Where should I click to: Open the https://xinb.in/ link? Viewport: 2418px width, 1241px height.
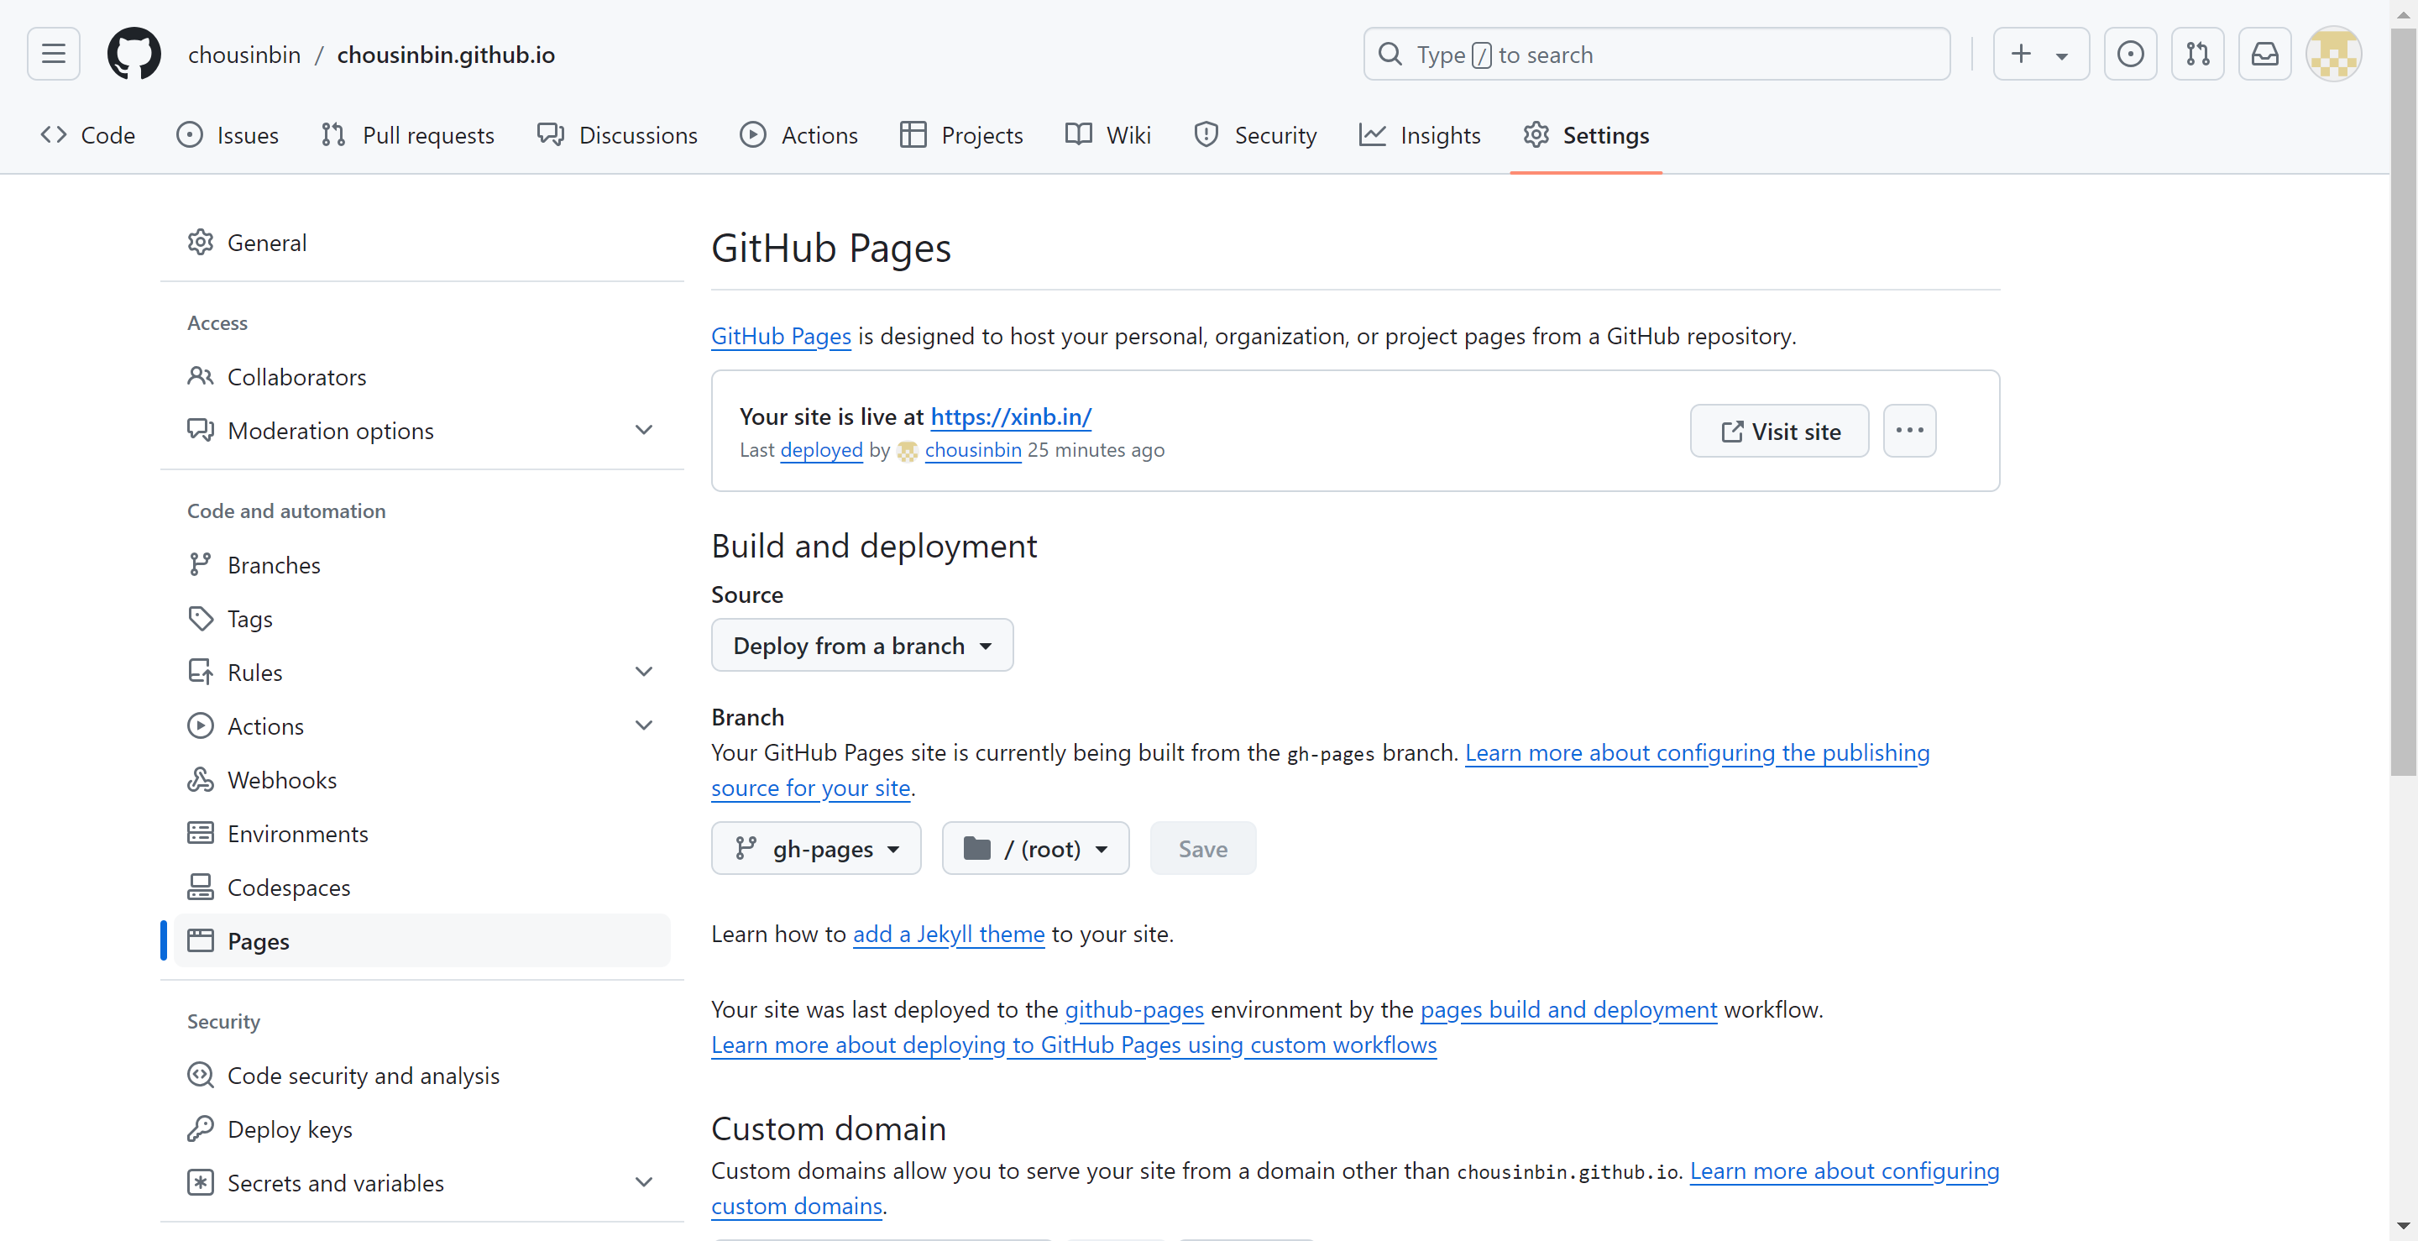[x=1011, y=416]
